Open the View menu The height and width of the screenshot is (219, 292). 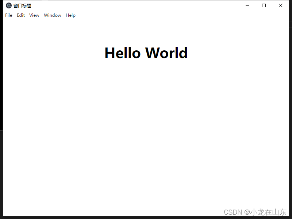(34, 15)
